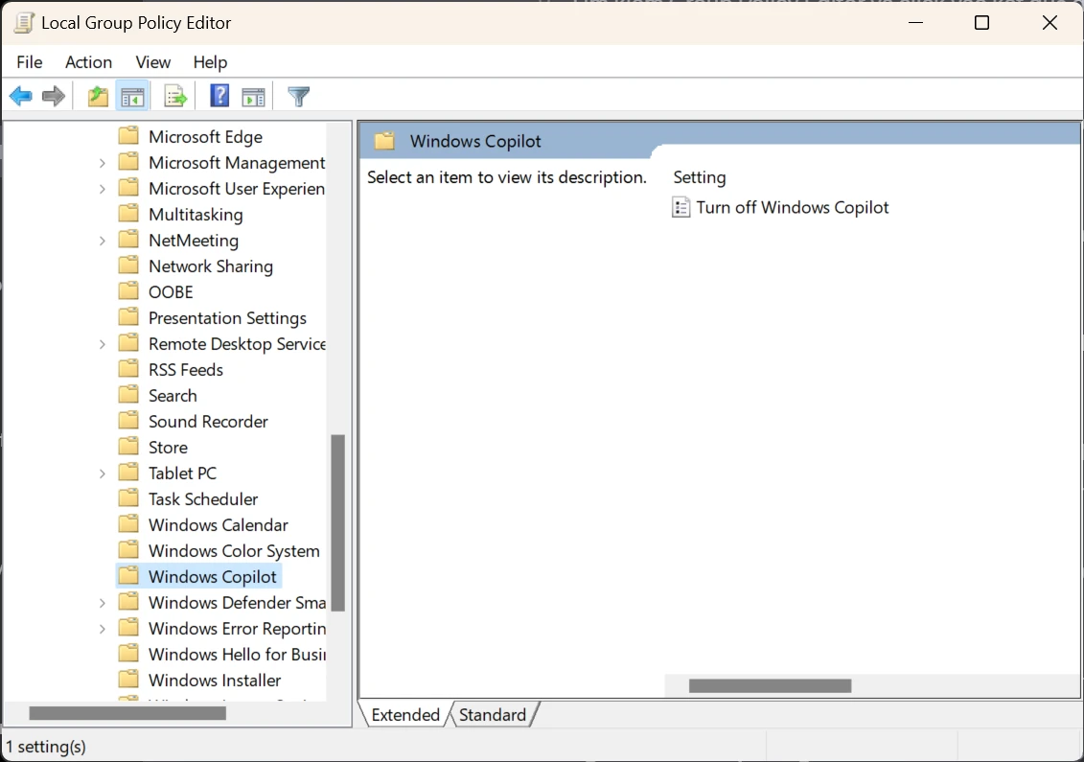This screenshot has height=762, width=1084.
Task: Select the NetMeeting label
Action: (194, 240)
